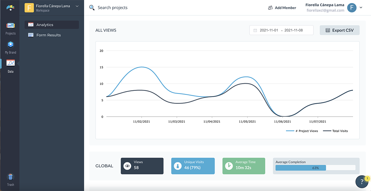Screen dimensions: 371x191
Task: Open My Brand star icon
Action: [x=11, y=45]
